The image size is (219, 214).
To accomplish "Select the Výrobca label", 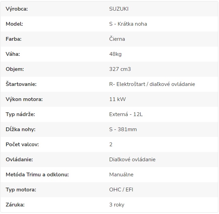I will pos(17,9).
